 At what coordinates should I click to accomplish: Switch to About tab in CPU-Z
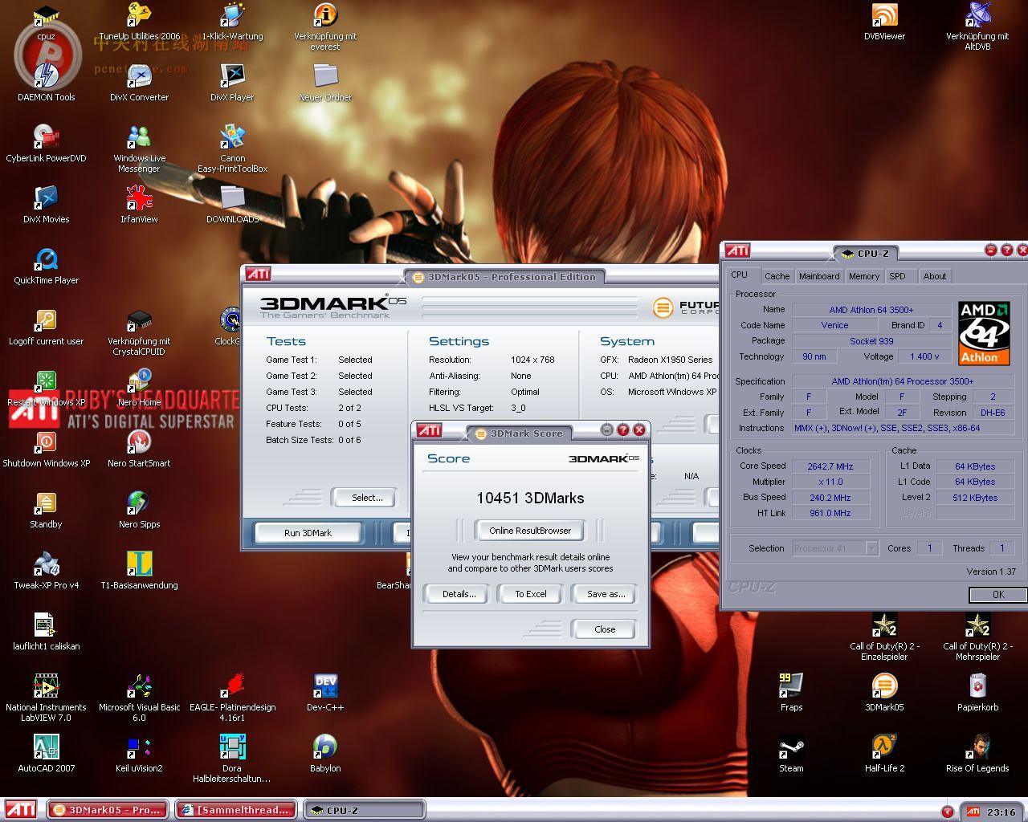click(x=934, y=275)
